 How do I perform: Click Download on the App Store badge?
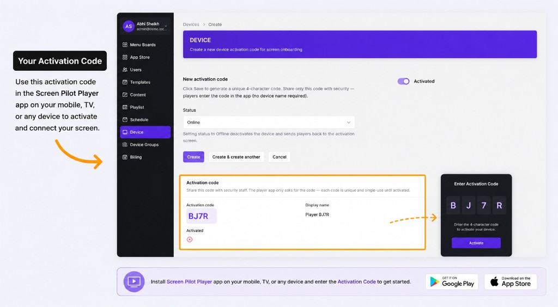point(511,282)
